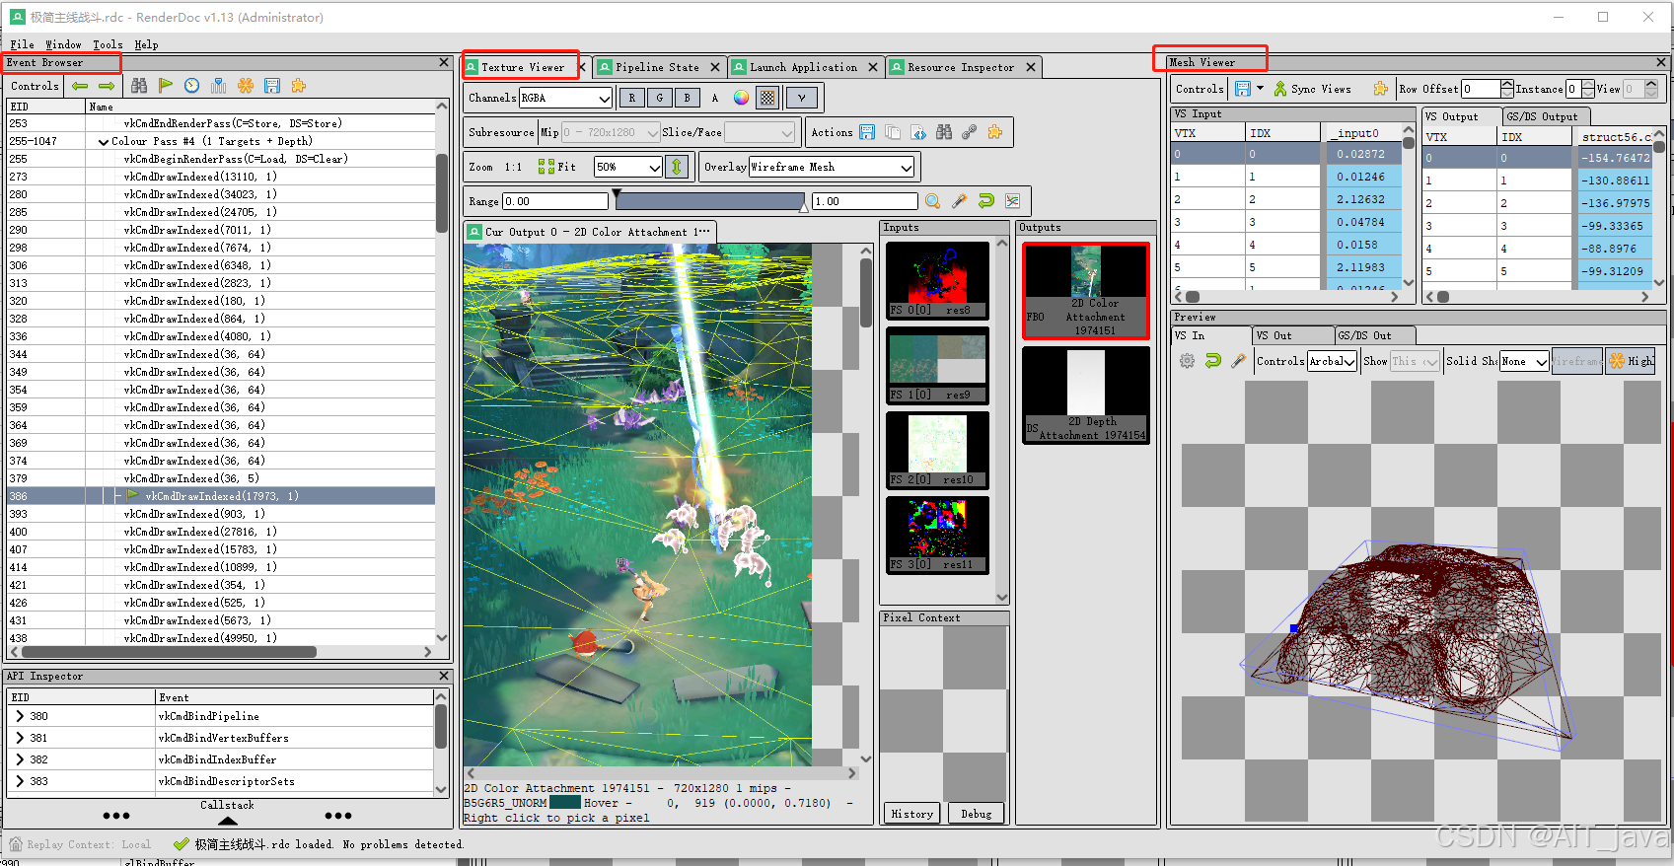Toggle B channel button

coord(688,98)
